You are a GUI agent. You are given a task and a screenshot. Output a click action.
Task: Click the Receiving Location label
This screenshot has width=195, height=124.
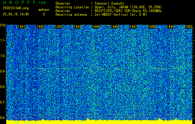(72, 7)
